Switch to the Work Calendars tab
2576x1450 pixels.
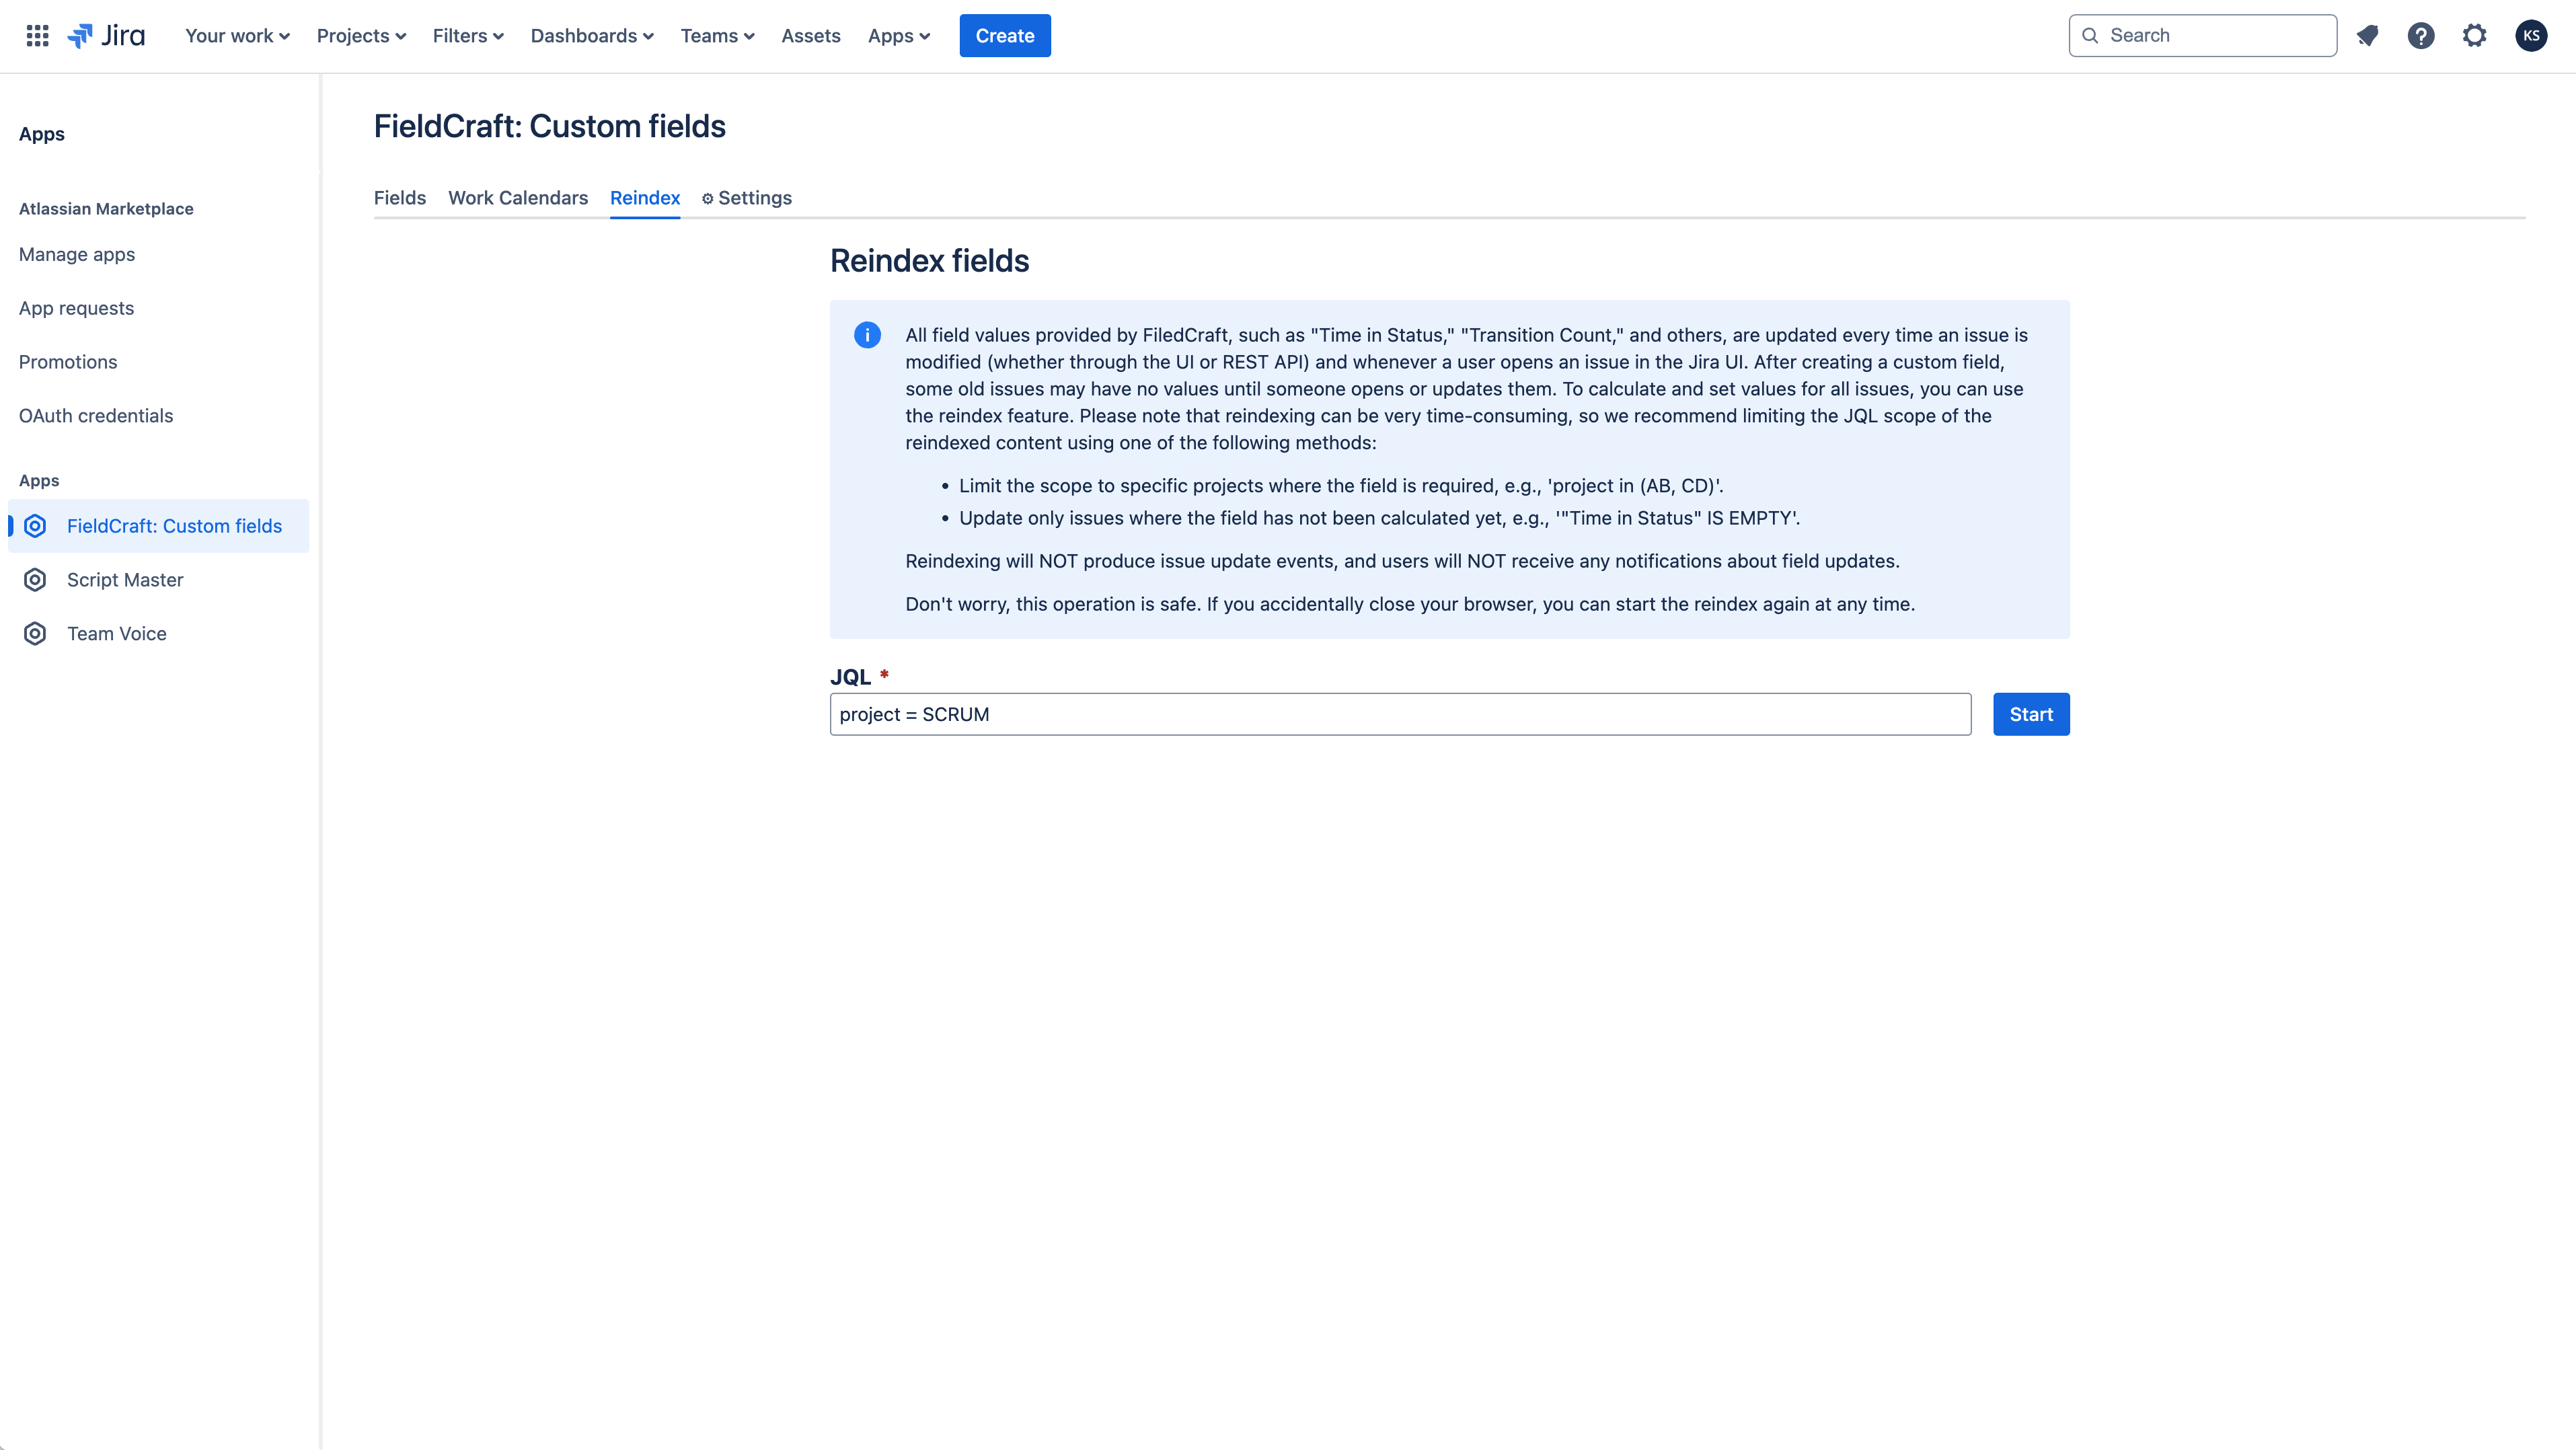[517, 198]
